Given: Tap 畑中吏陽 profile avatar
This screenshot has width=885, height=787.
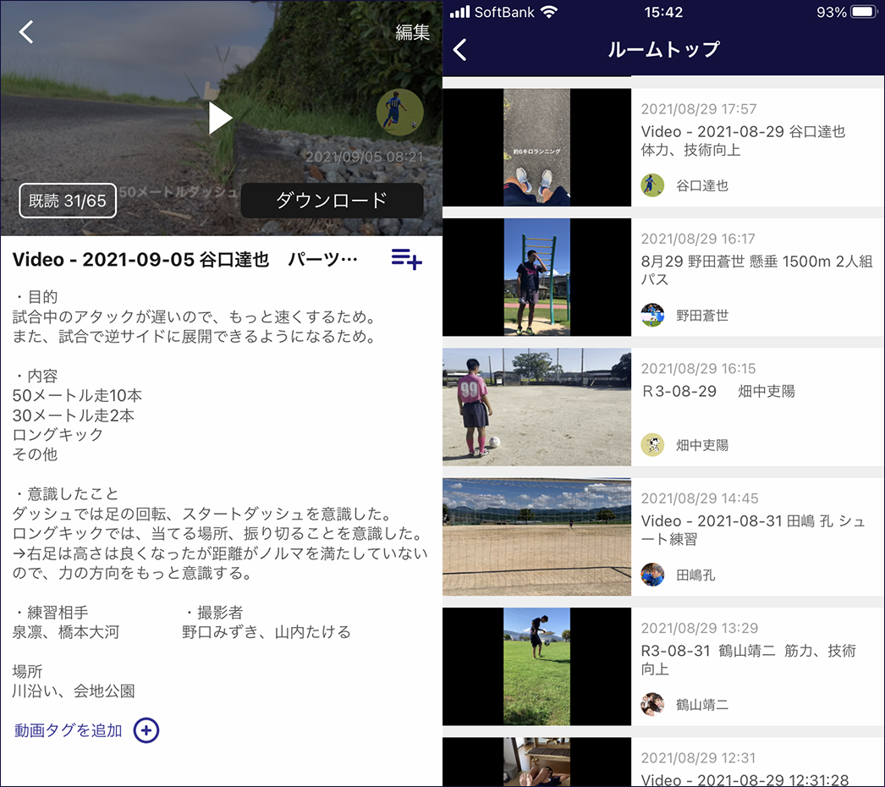Looking at the screenshot, I should click(652, 444).
